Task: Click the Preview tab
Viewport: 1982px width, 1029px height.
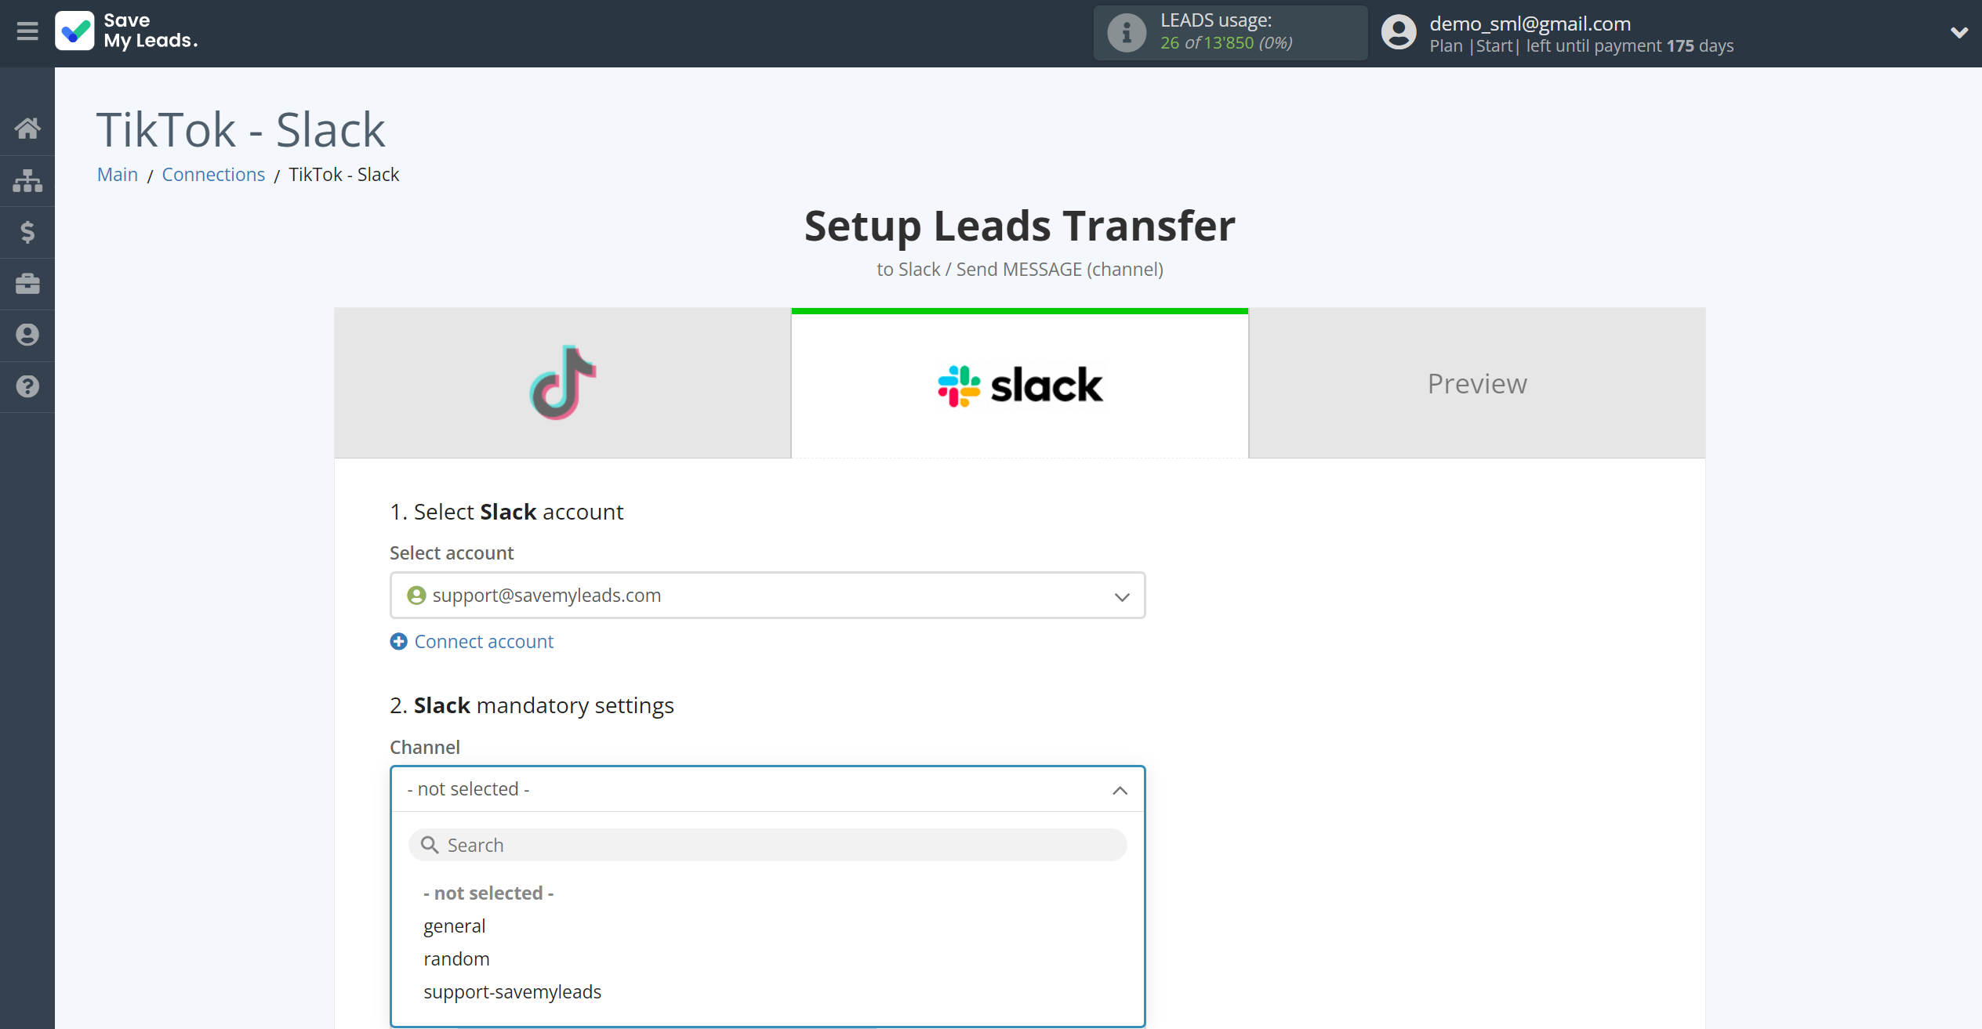Action: 1477,382
